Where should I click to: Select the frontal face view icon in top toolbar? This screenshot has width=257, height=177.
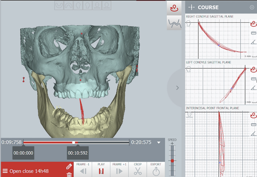tap(97, 5)
